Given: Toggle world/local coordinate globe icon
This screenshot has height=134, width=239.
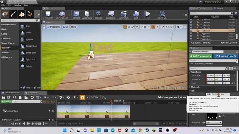Looking at the screenshot, I should click(x=137, y=27).
